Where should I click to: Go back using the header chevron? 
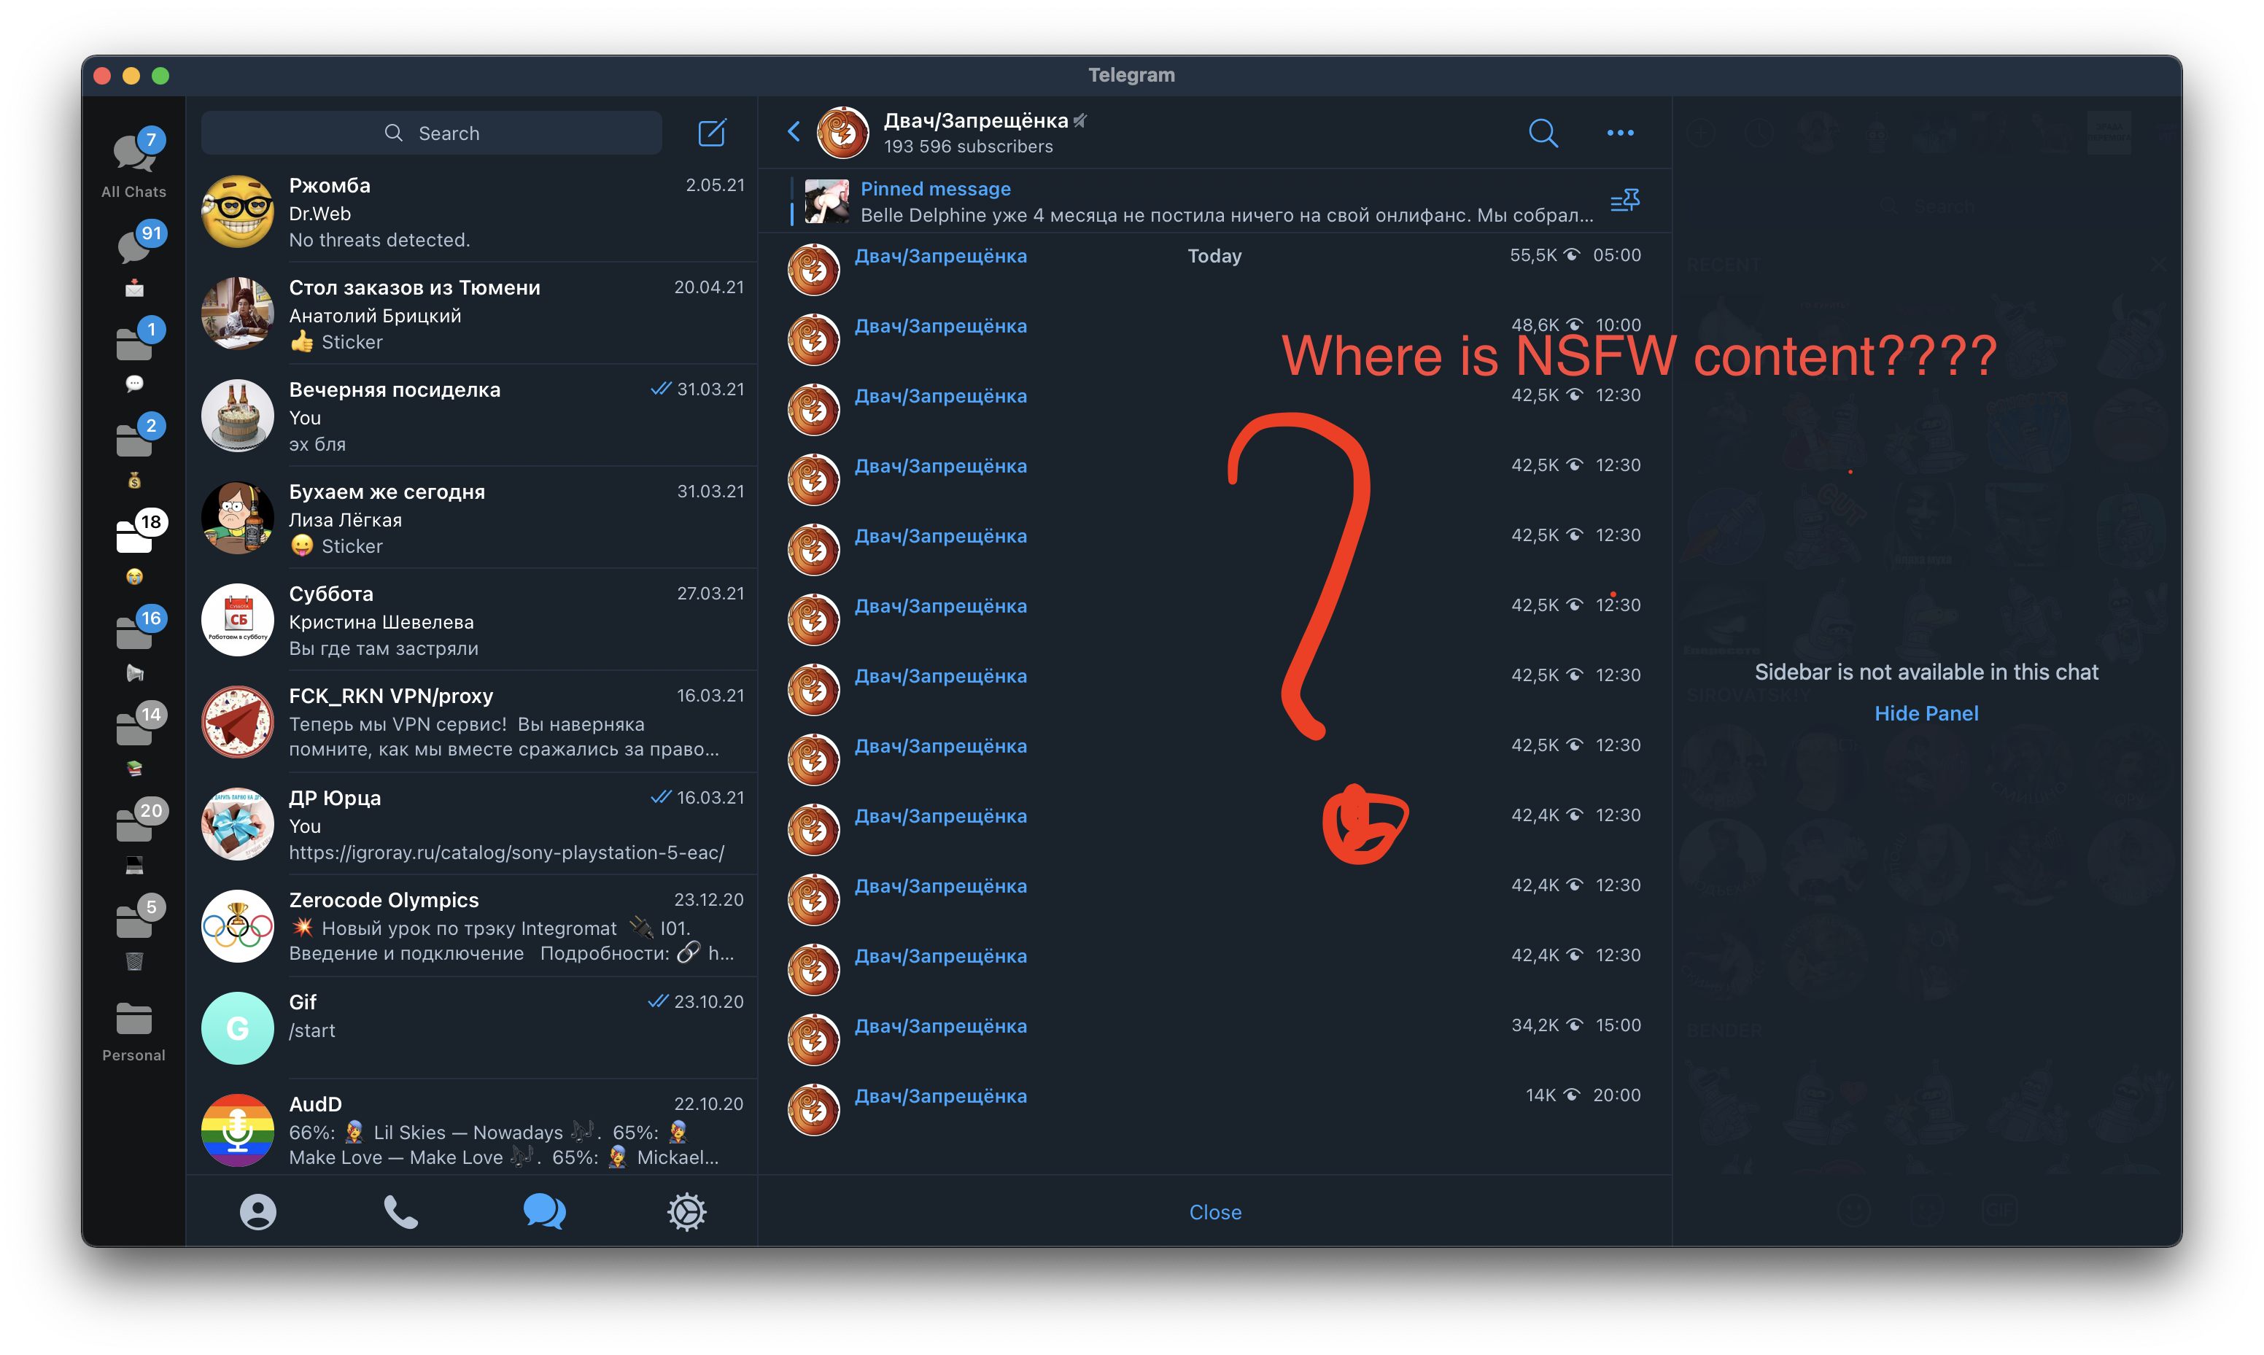pyautogui.click(x=794, y=133)
